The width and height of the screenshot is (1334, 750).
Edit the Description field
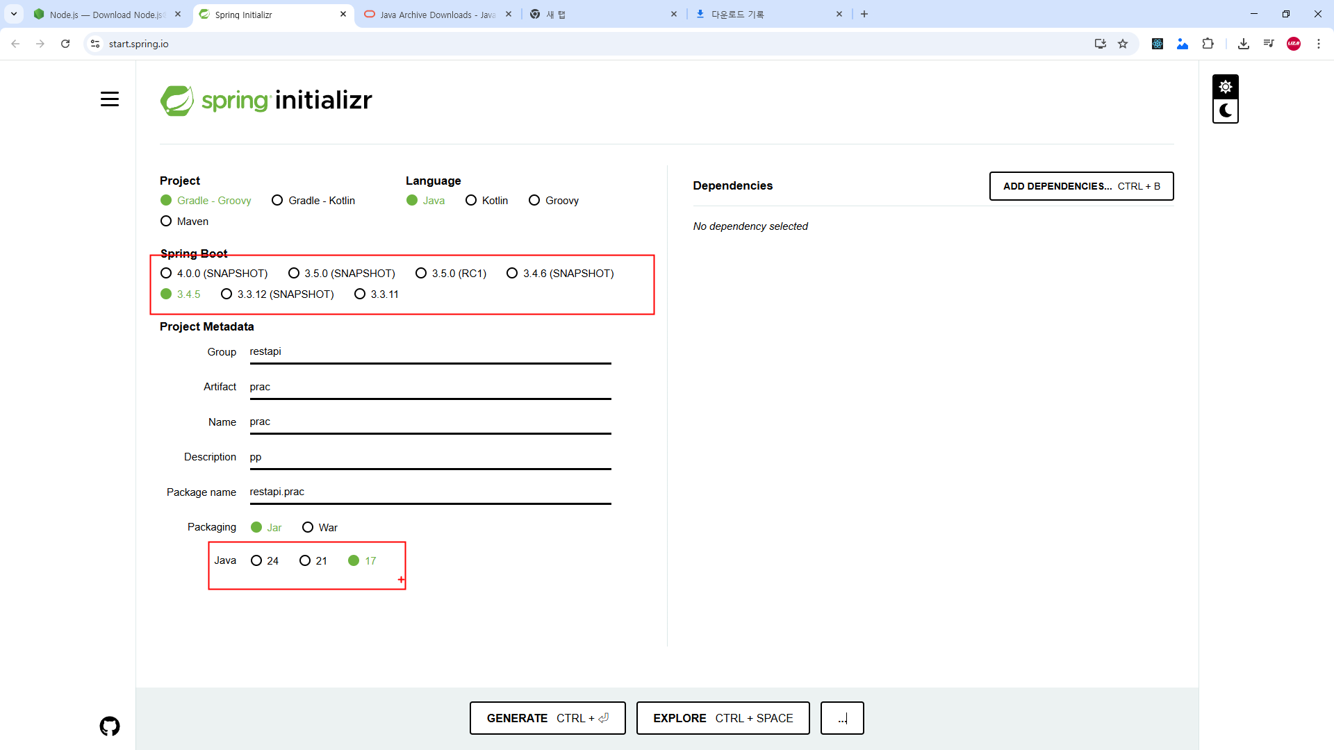pos(430,457)
